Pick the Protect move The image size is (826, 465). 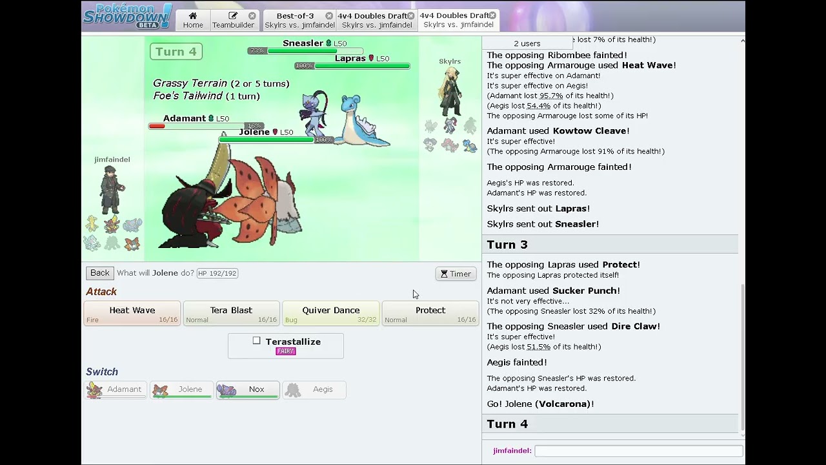(x=430, y=313)
